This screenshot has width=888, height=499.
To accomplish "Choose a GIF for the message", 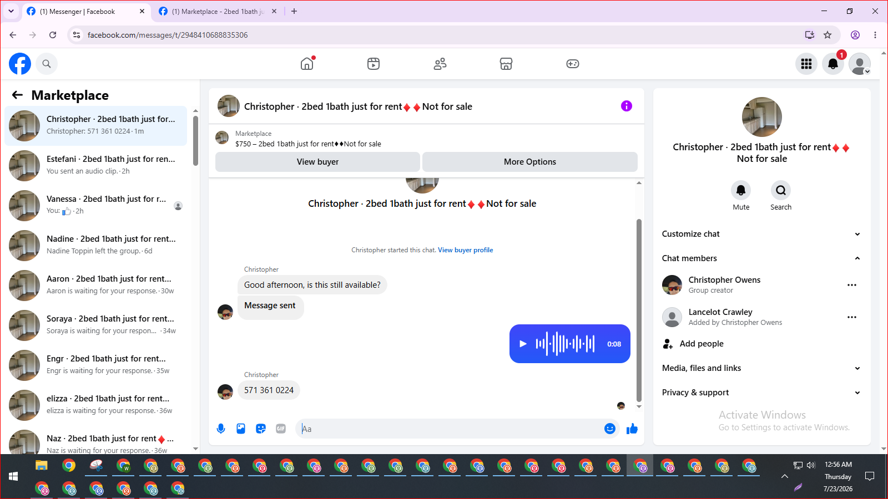I will tap(281, 429).
